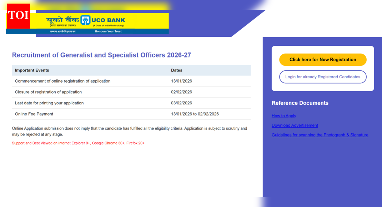Click the 'Honours Your Trust' tagline strip

(108, 31)
